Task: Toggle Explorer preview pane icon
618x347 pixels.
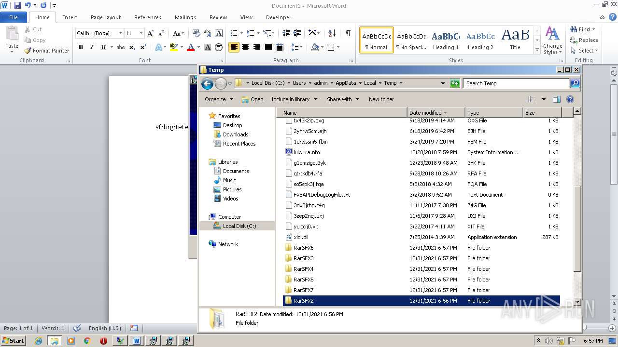Action: click(x=556, y=99)
